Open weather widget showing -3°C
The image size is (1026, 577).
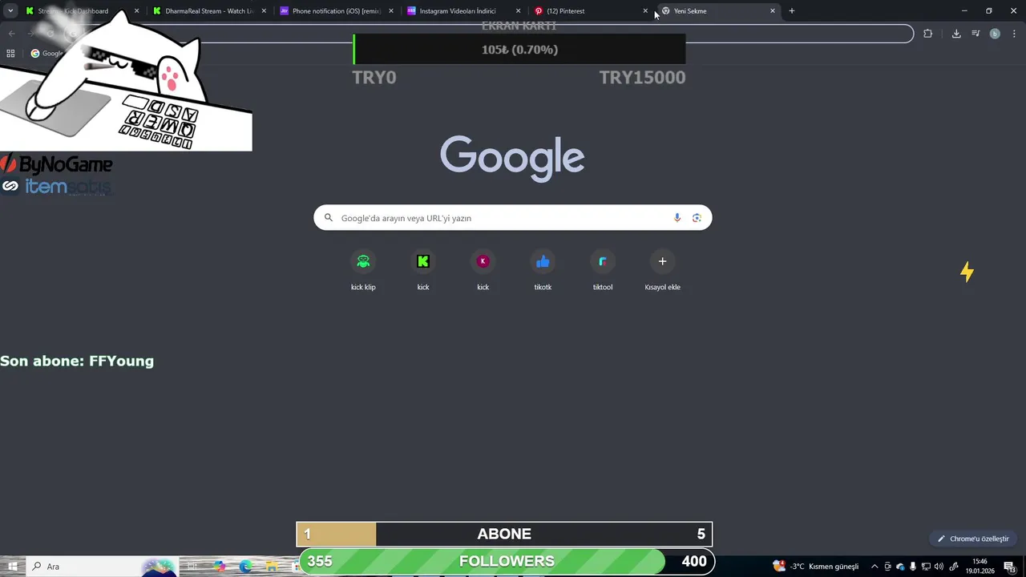coord(816,567)
